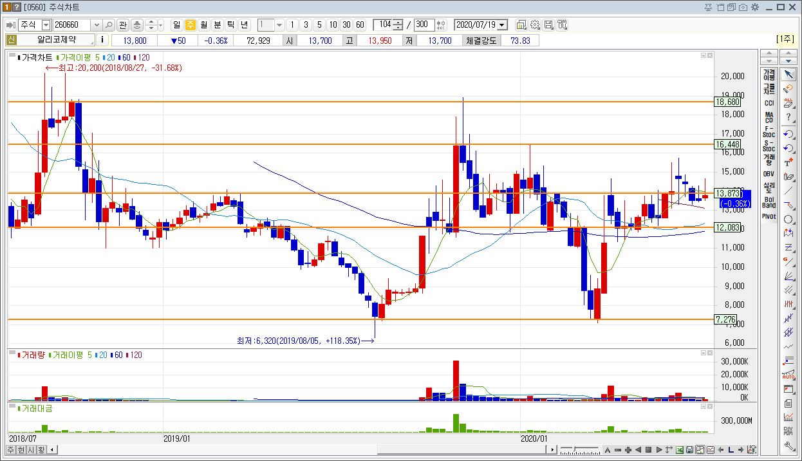
Task: Click the play-backward triangle at bottom
Action: click(639, 449)
